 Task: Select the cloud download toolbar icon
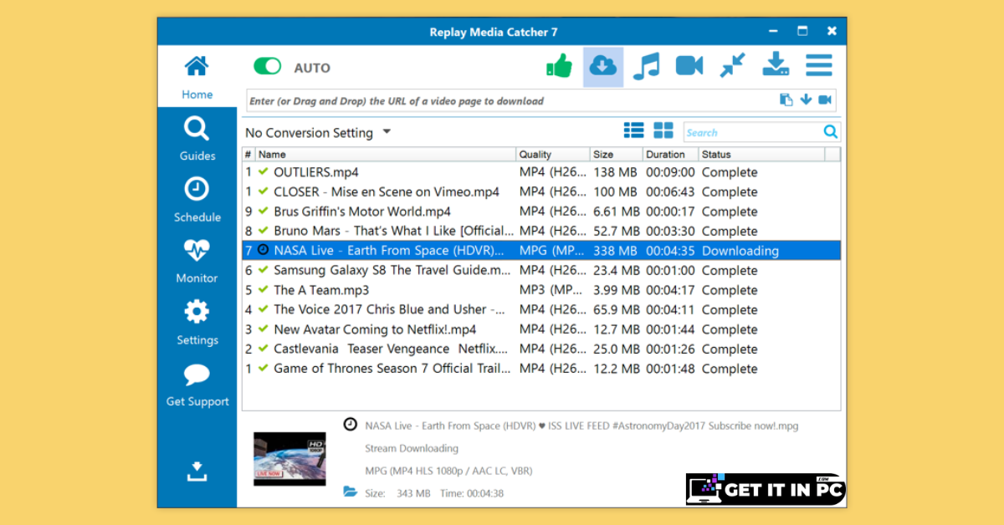click(603, 66)
